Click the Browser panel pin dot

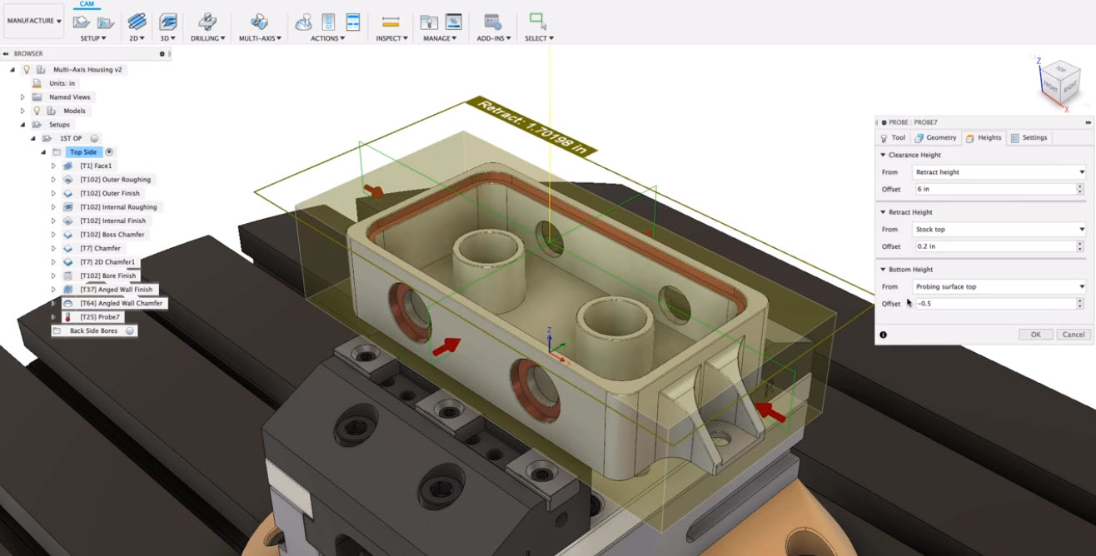point(162,53)
